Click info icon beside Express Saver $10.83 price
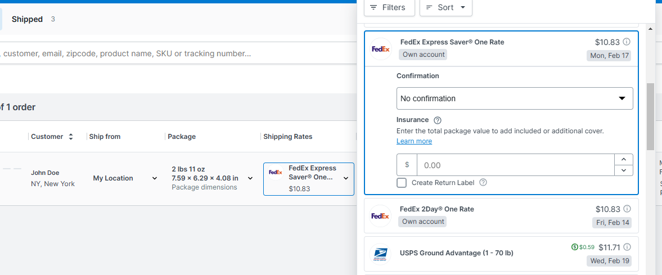Screen dimensions: 662x275 (x=627, y=42)
